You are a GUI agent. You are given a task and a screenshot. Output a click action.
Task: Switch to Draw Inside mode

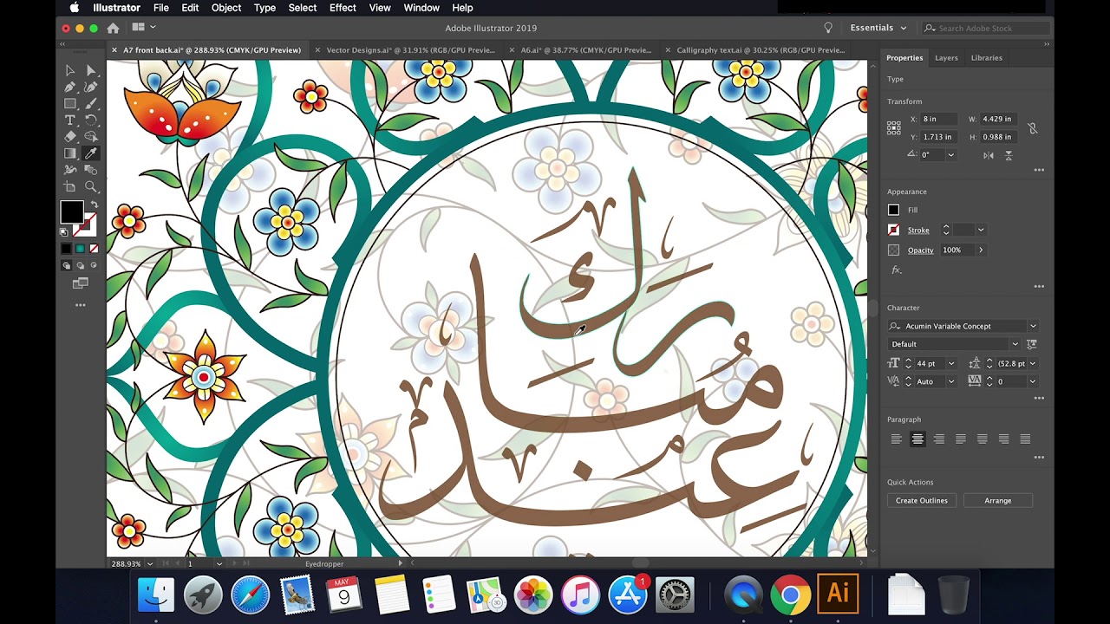click(93, 265)
